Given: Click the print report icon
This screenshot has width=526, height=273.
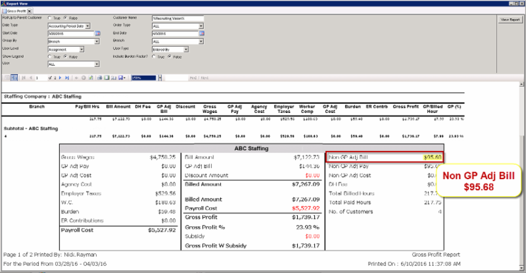Looking at the screenshot, I should (99, 77).
